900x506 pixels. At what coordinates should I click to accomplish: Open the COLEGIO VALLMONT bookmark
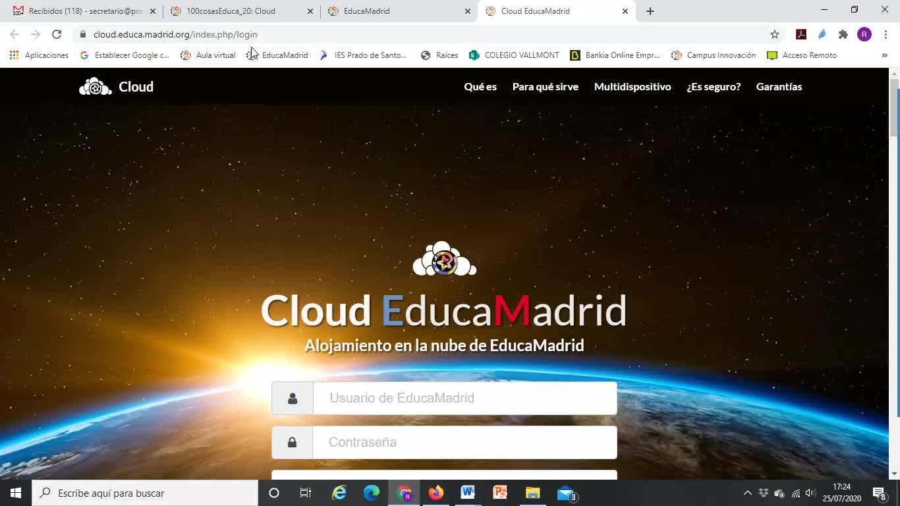[x=514, y=55]
